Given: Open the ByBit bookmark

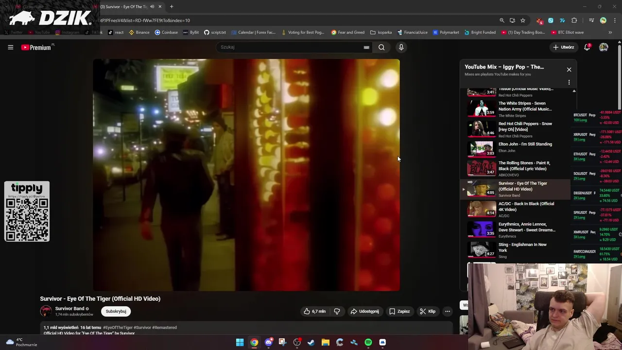Looking at the screenshot, I should click(x=191, y=33).
